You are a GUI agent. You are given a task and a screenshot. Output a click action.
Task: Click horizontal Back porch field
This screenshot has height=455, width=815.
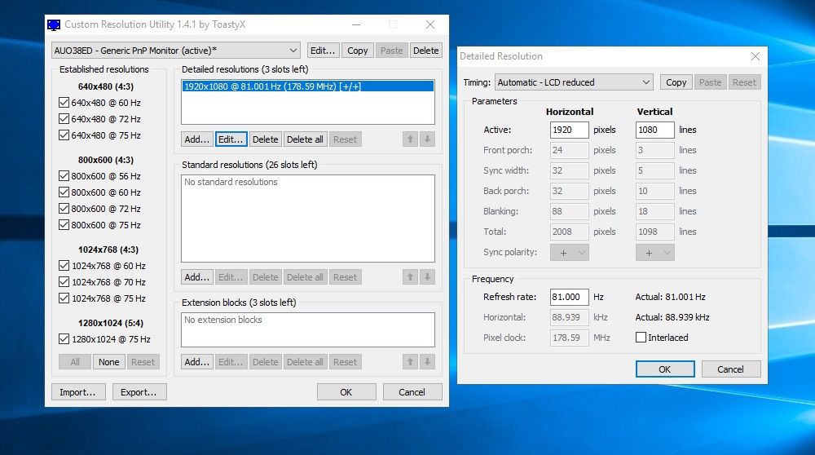tap(570, 191)
